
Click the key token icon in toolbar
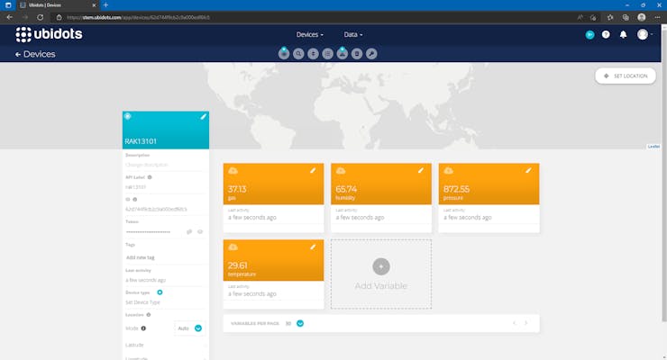coord(371,54)
